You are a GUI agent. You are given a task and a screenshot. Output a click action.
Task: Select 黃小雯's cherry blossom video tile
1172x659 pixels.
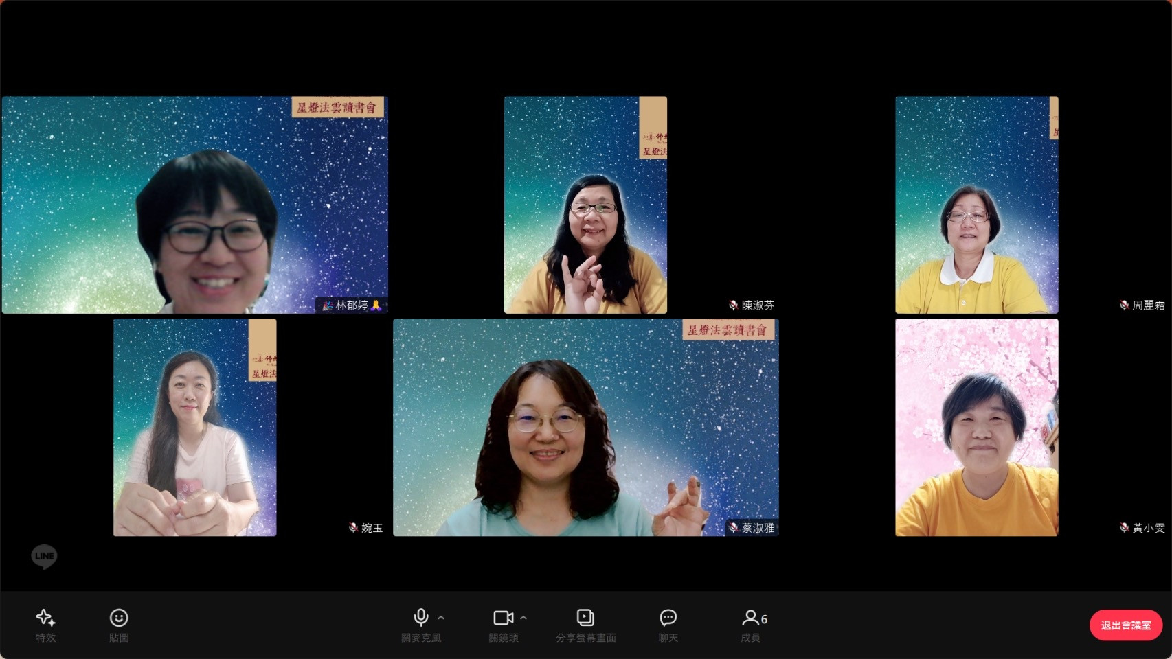[976, 427]
